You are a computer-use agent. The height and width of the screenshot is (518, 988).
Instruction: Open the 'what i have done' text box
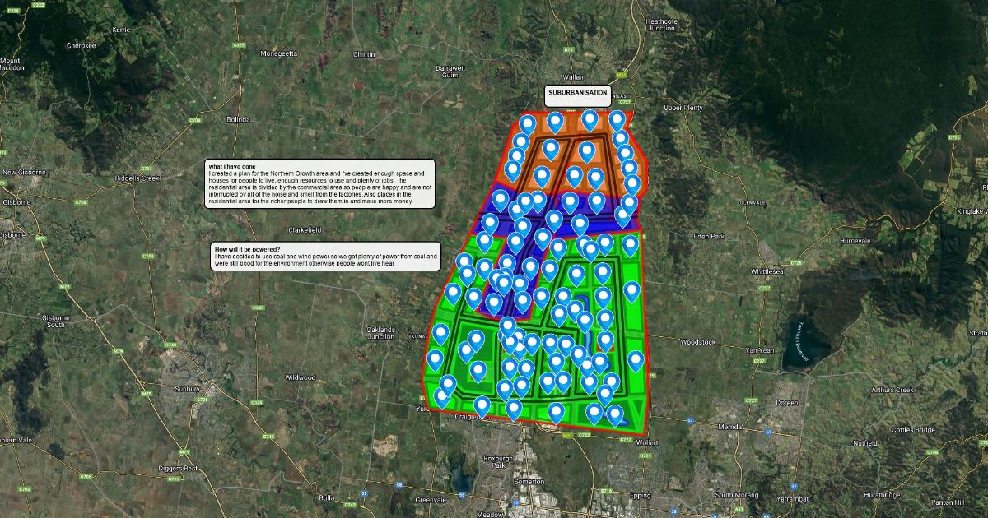(319, 184)
